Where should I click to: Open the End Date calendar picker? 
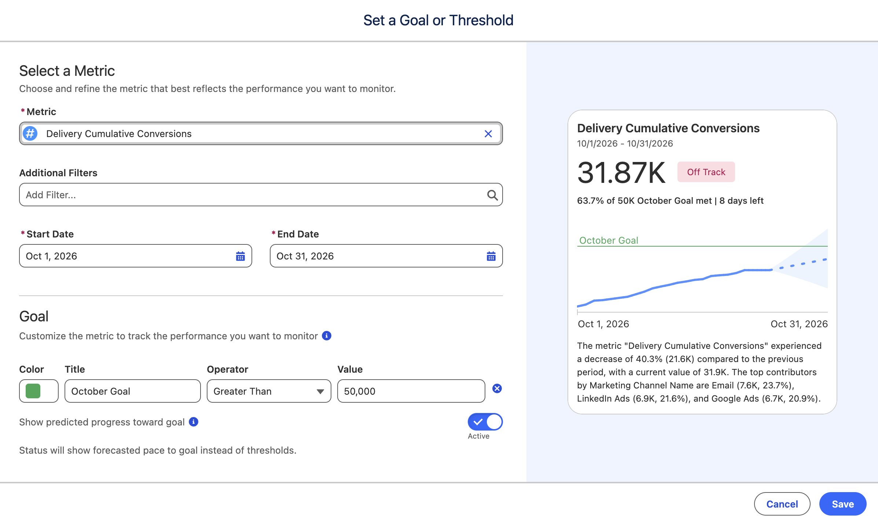tap(491, 256)
